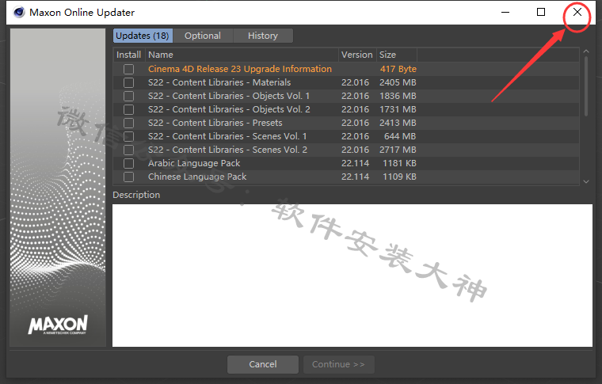Click the MAXON logo in the side banner
The image size is (602, 384).
point(58,325)
